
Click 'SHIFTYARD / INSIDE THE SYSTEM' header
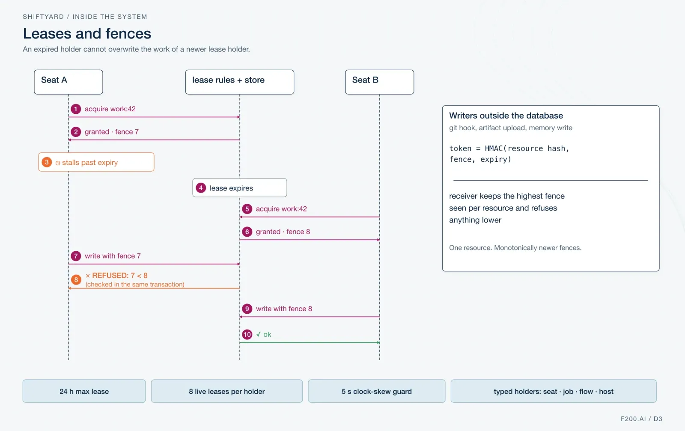tap(85, 17)
